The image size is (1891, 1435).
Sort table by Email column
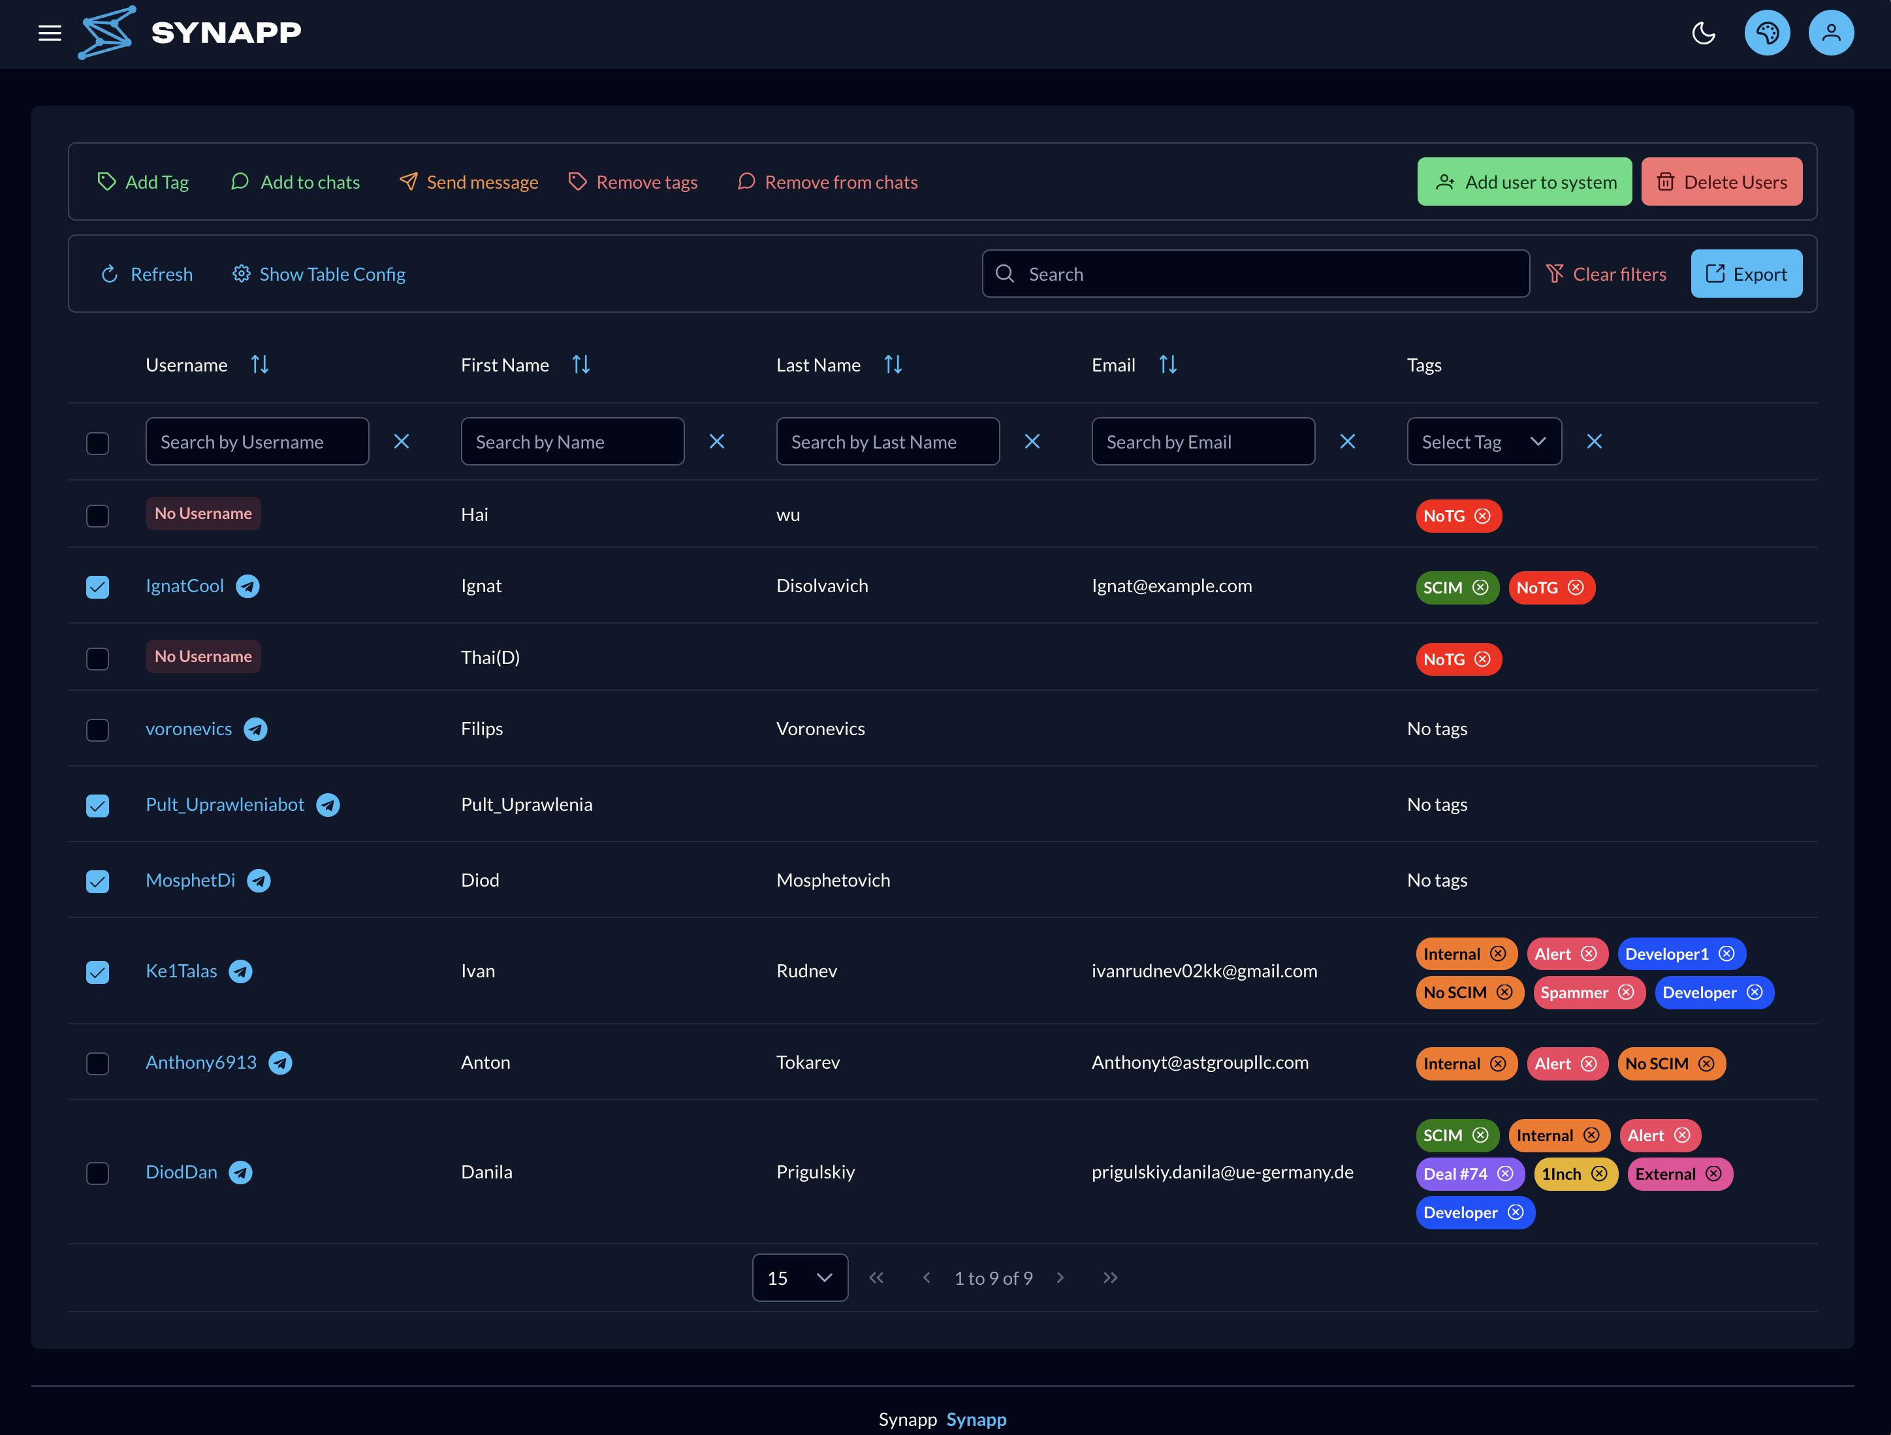(1168, 365)
